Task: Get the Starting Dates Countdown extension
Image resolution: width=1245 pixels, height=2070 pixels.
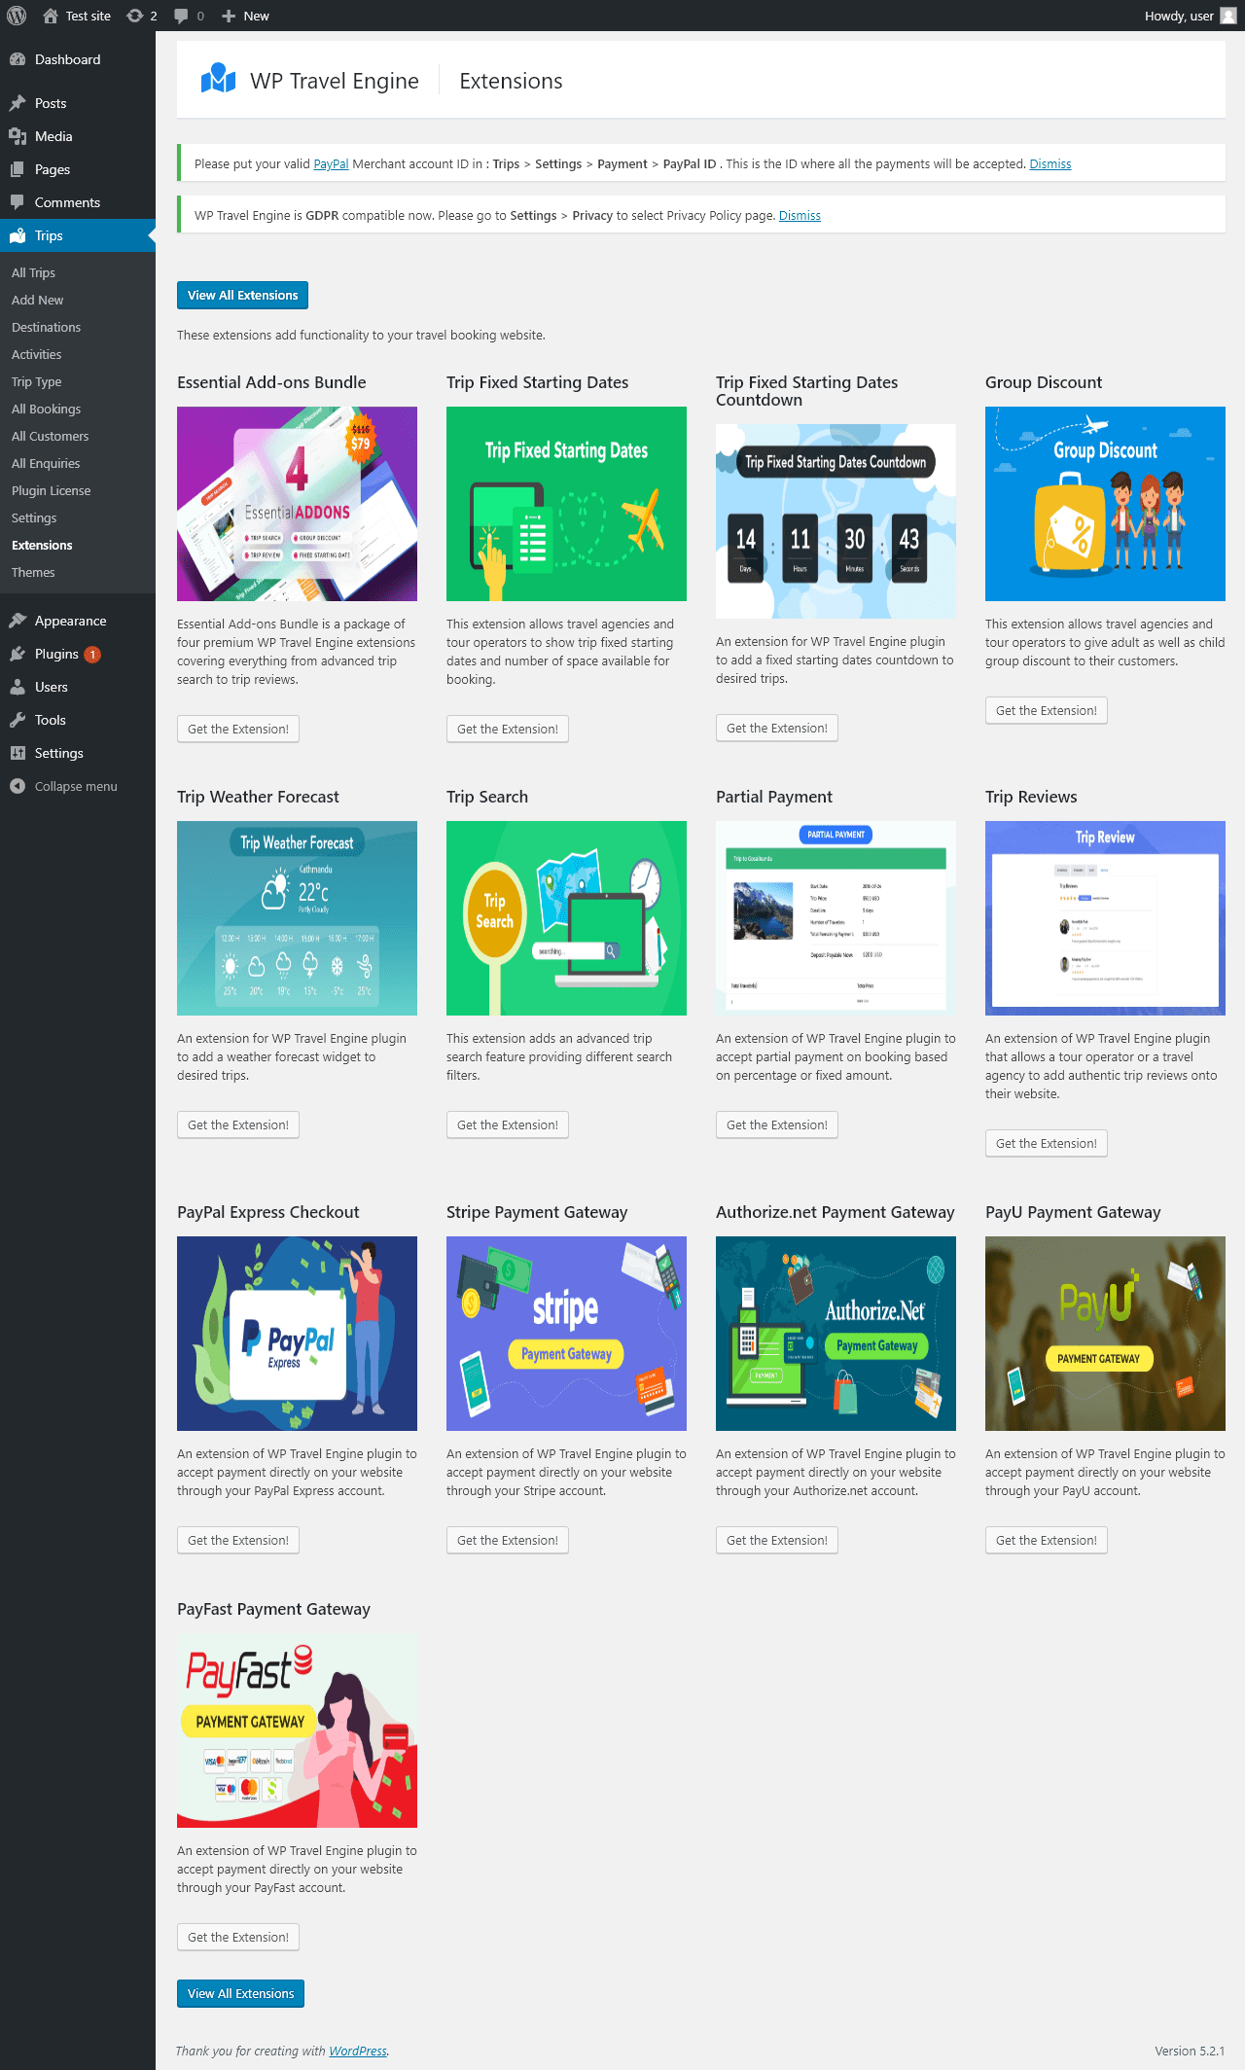Action: click(777, 728)
